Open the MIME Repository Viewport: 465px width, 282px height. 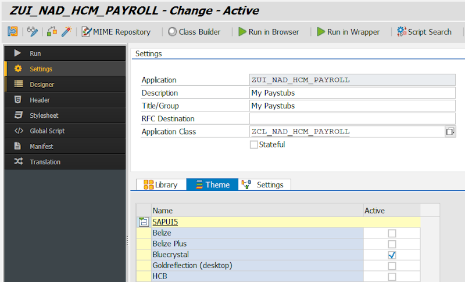click(116, 32)
